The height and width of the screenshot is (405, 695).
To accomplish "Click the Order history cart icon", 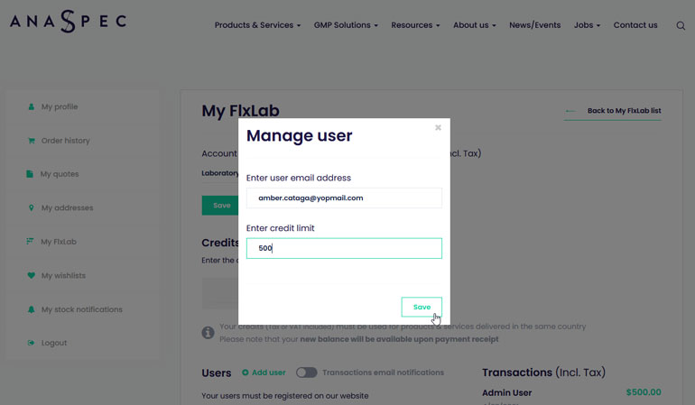I will pyautogui.click(x=31, y=141).
